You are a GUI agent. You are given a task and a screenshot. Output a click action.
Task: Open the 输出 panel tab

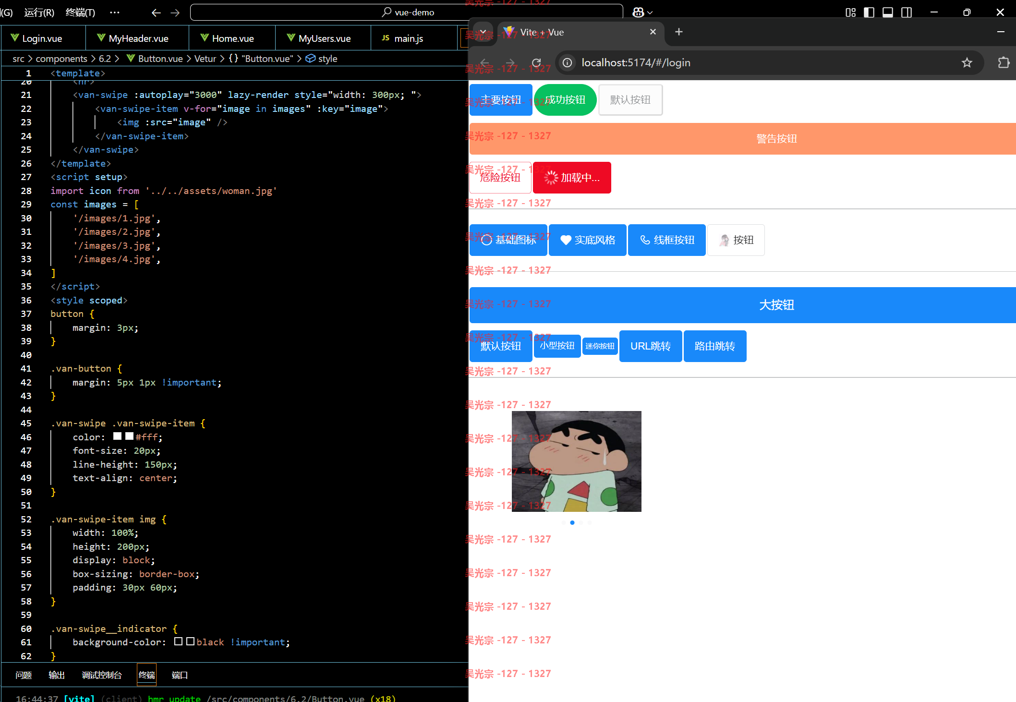coord(57,675)
